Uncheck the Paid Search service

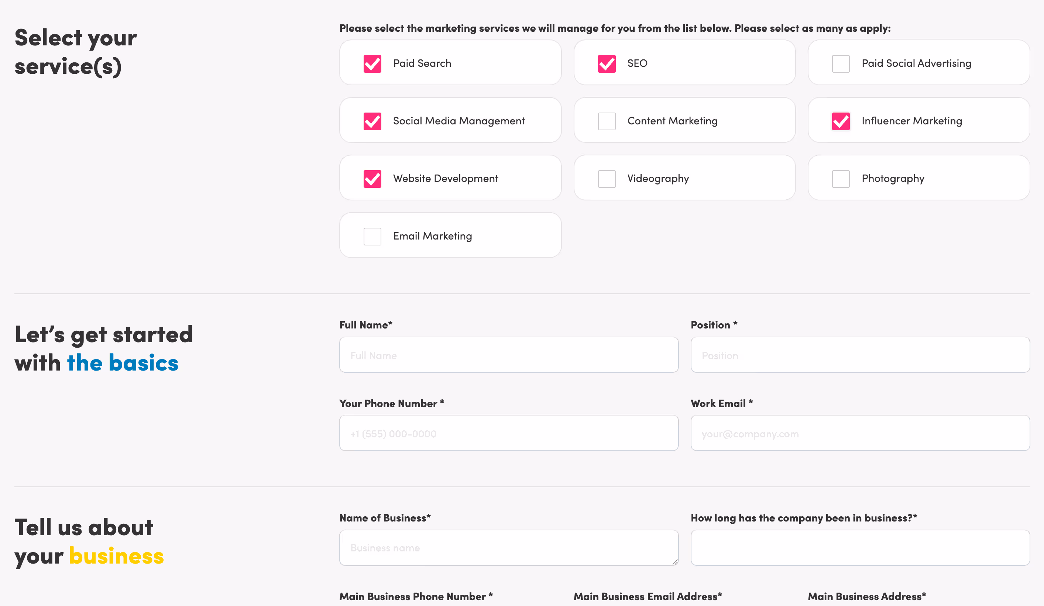click(x=372, y=63)
